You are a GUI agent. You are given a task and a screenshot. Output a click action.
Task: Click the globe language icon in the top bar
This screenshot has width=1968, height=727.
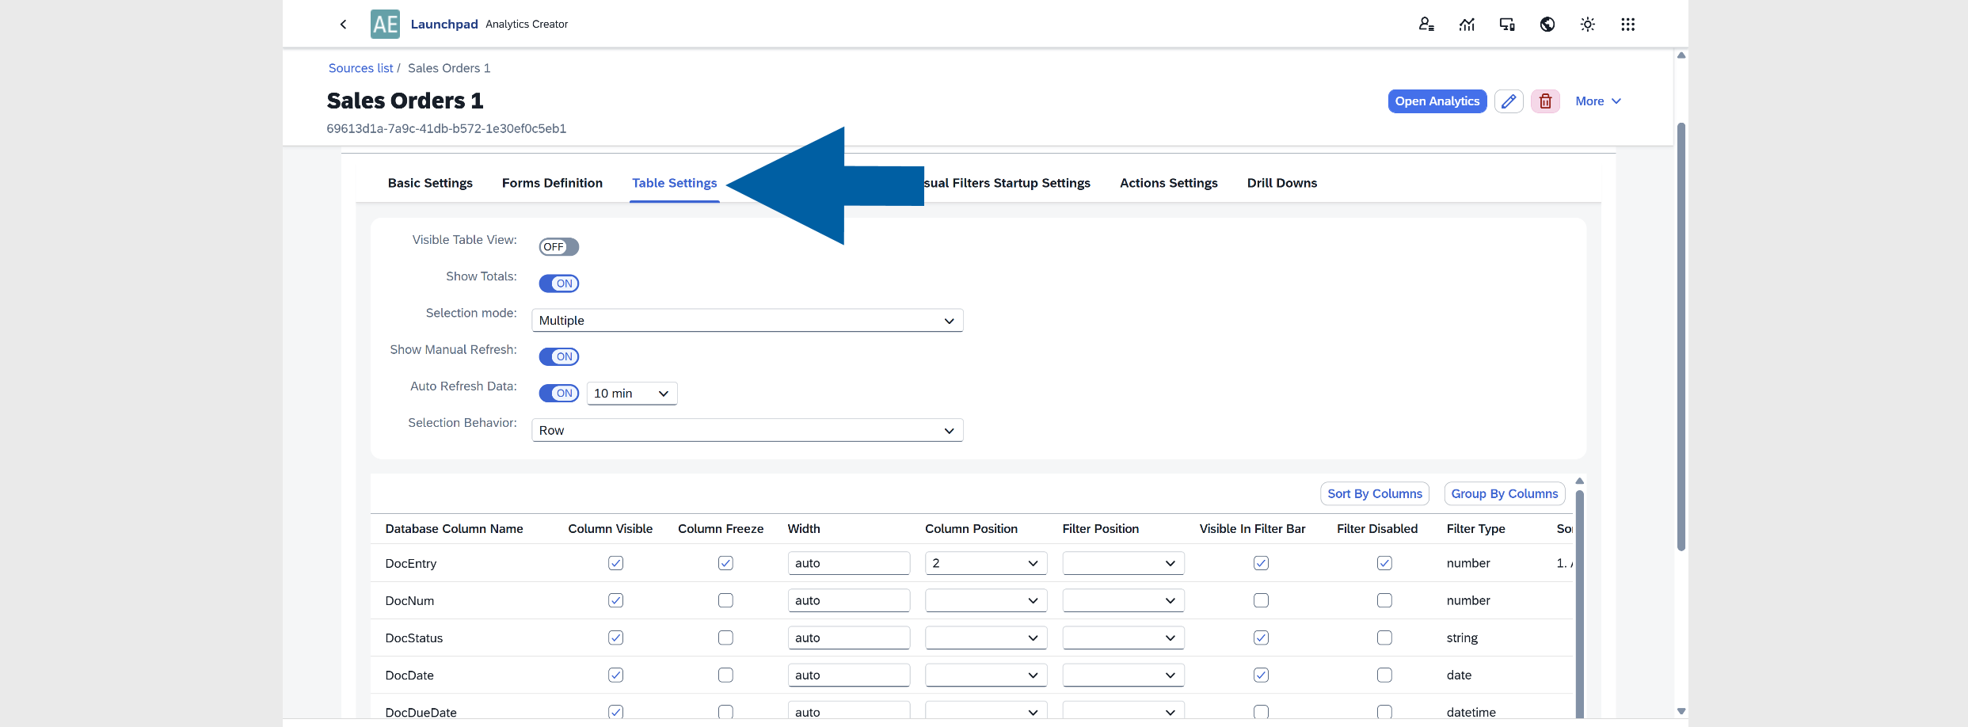[1547, 24]
